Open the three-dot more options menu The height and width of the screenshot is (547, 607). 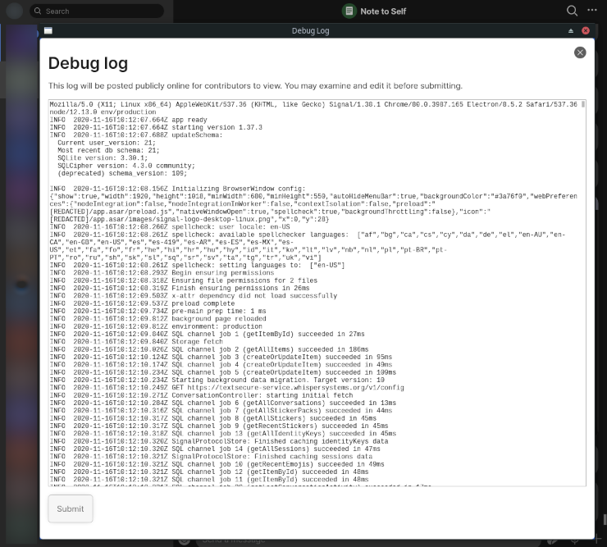pyautogui.click(x=592, y=11)
